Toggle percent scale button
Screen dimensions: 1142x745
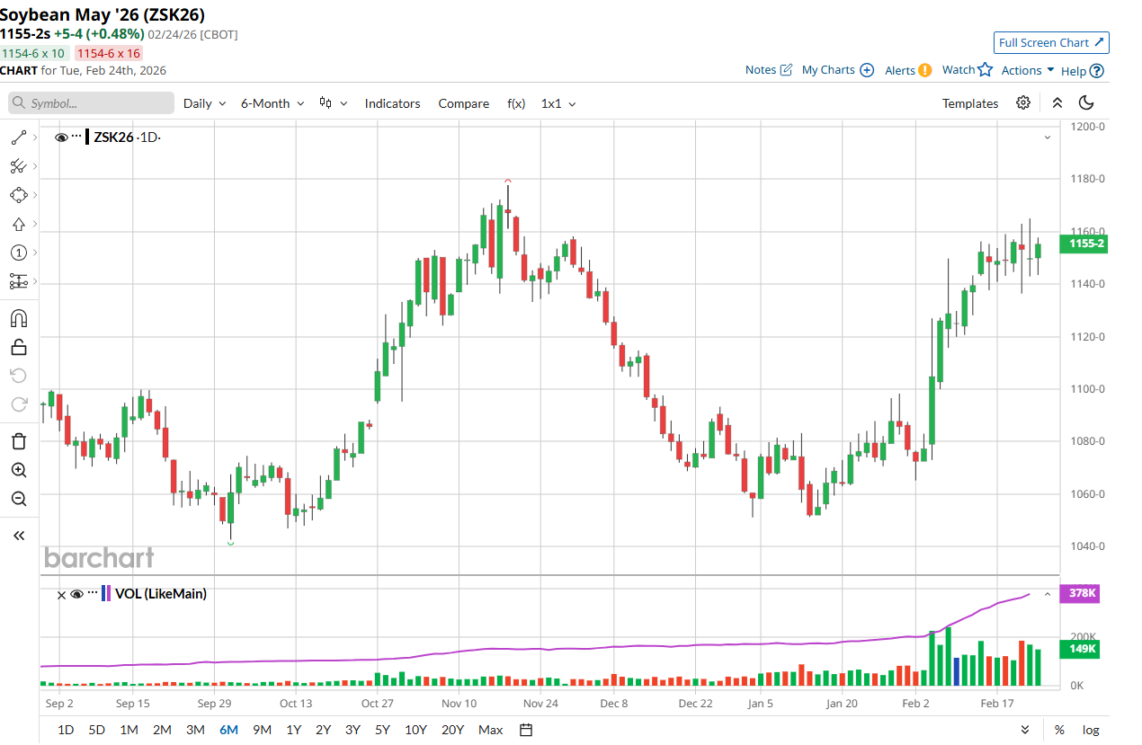1059,730
